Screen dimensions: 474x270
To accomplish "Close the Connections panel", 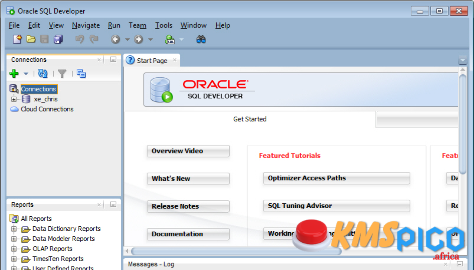I will [x=99, y=60].
